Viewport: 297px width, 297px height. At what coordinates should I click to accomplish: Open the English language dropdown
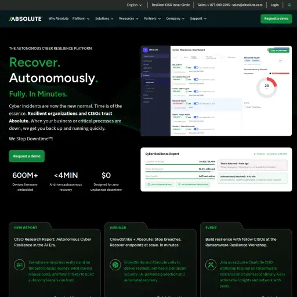point(134,5)
